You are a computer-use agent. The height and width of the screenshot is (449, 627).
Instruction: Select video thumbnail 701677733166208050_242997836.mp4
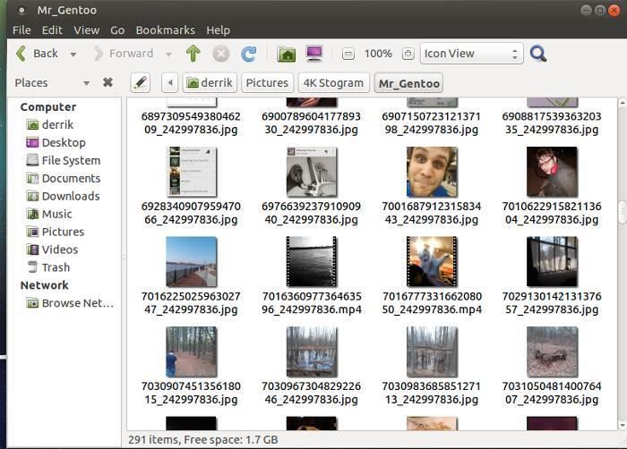coord(432,262)
